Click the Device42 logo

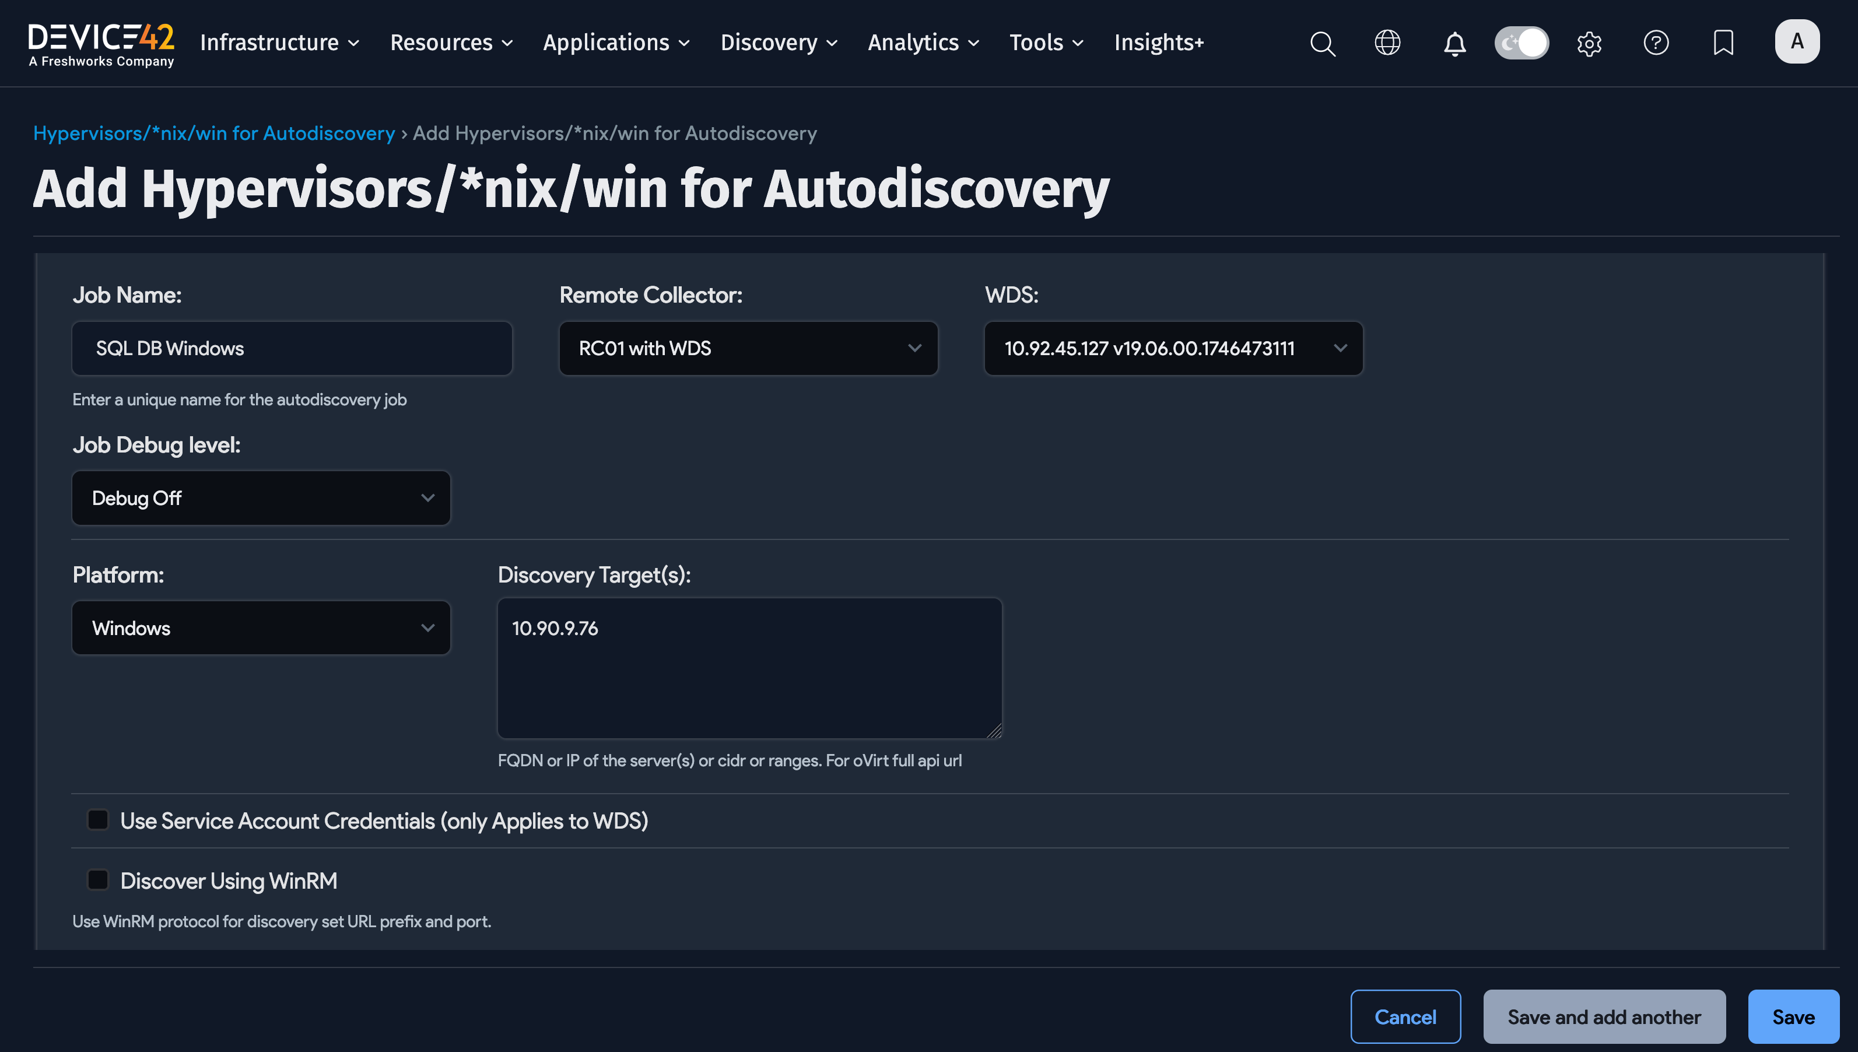(x=100, y=42)
